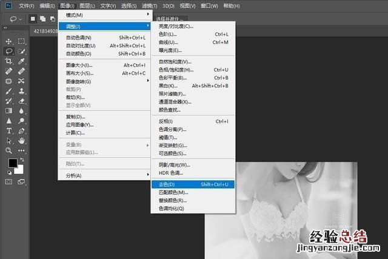Open the 帮助(H) menu
The image size is (388, 259).
(232, 5)
